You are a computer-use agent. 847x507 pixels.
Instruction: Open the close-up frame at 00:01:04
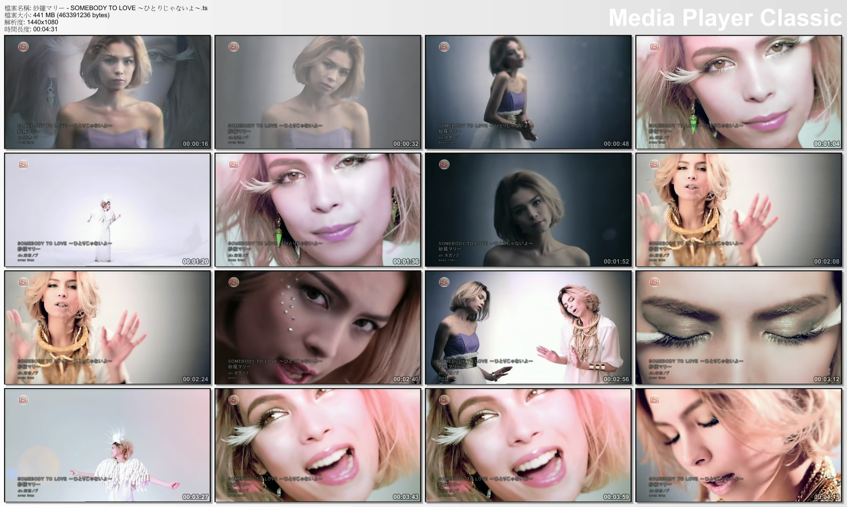coord(738,92)
